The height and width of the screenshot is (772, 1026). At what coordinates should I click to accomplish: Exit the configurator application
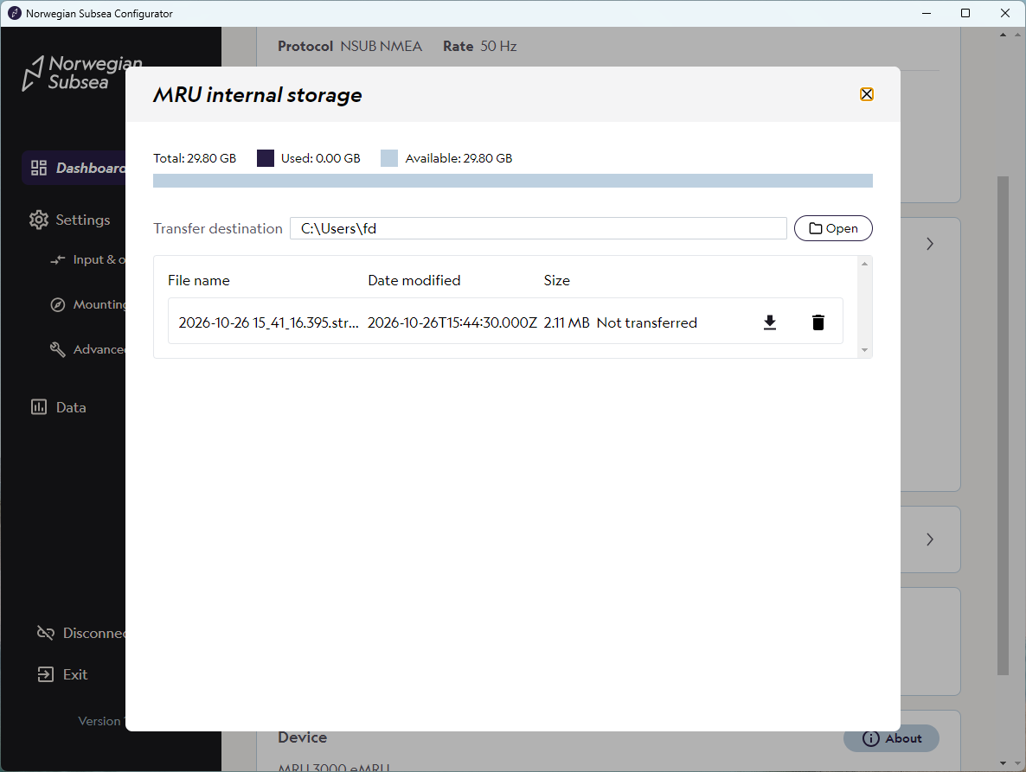[x=62, y=674]
